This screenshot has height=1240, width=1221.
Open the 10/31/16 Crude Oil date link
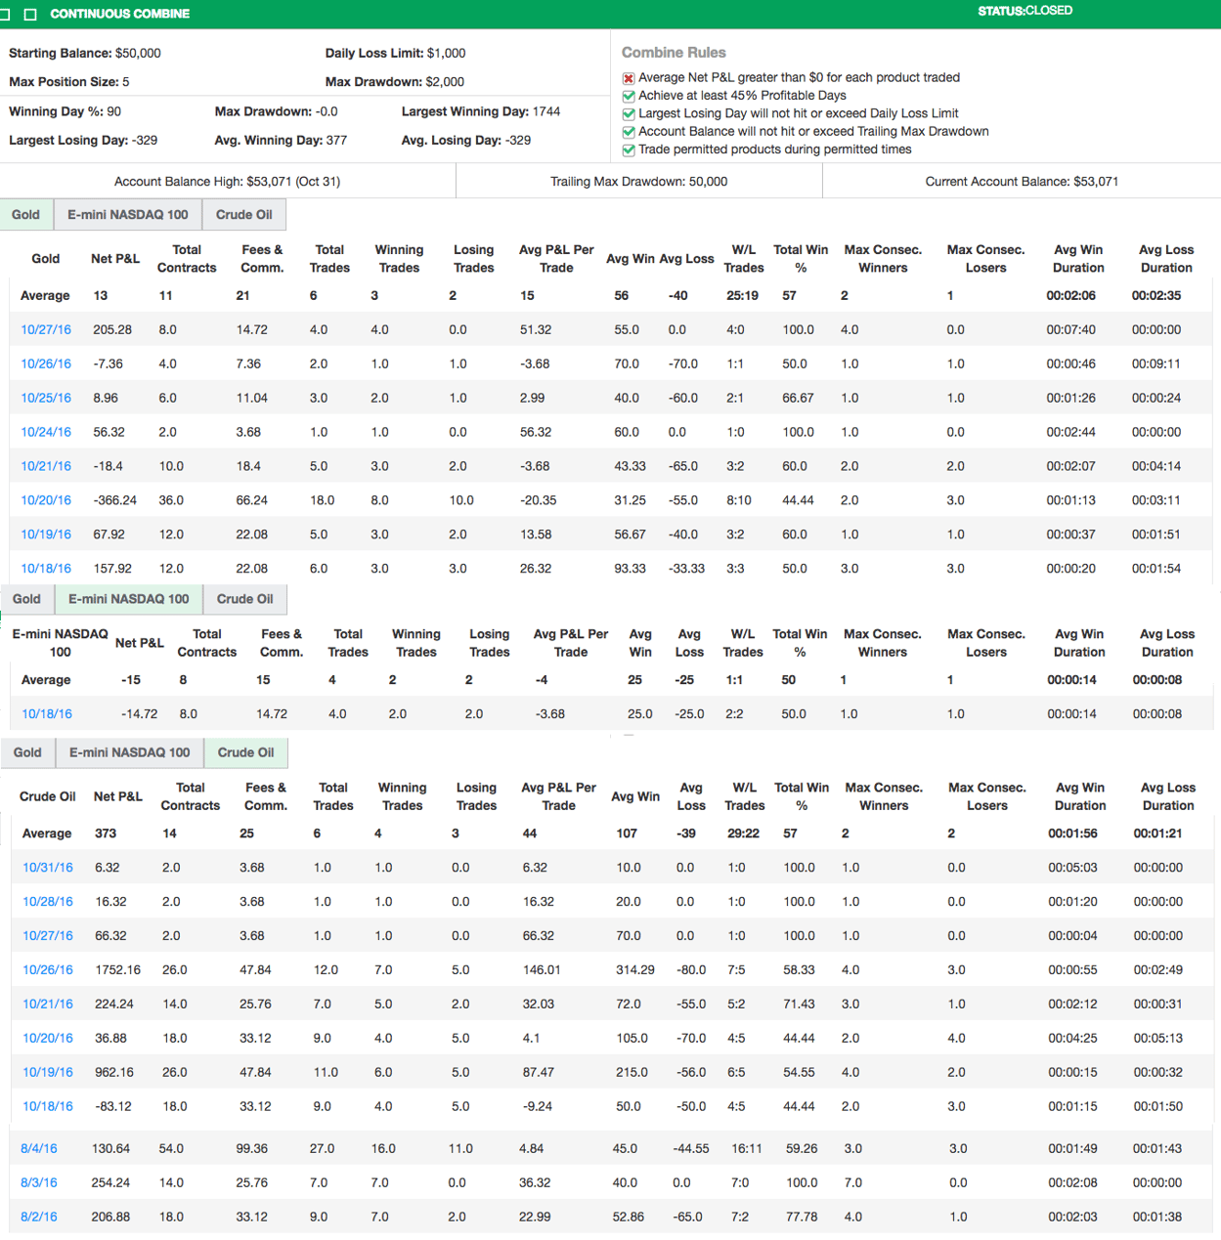pyautogui.click(x=47, y=867)
